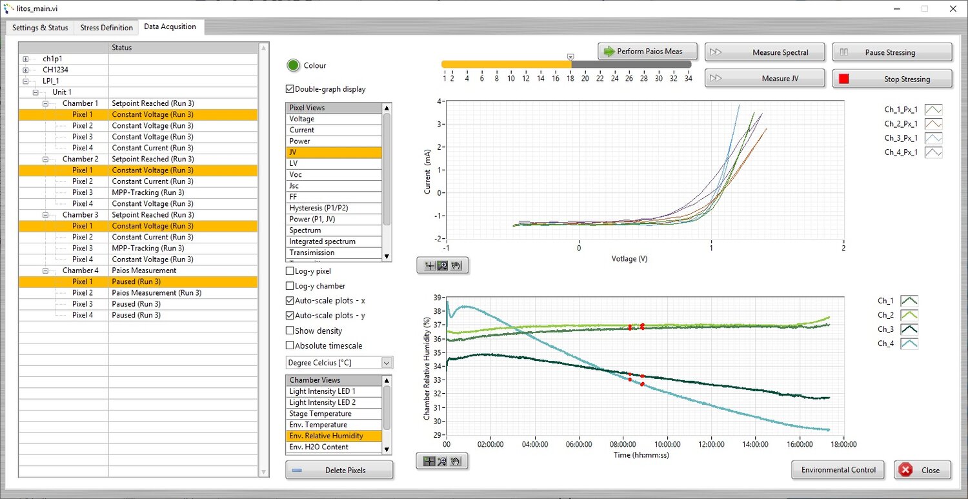This screenshot has height=499, width=968.
Task: Enable Log-y pixel checkbox
Action: pyautogui.click(x=290, y=271)
